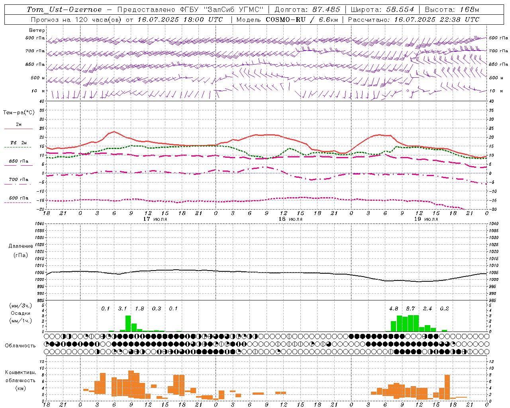Select the precipitation value 0.2
The width and height of the screenshot is (510, 408).
coord(444,308)
